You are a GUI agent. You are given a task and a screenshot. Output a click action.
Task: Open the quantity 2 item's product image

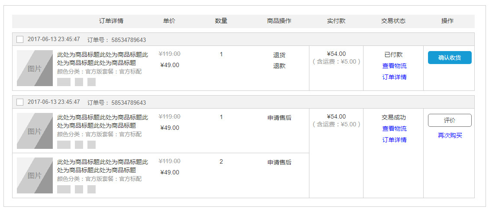[35, 175]
